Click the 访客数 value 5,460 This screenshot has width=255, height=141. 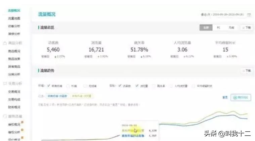coord(53,50)
